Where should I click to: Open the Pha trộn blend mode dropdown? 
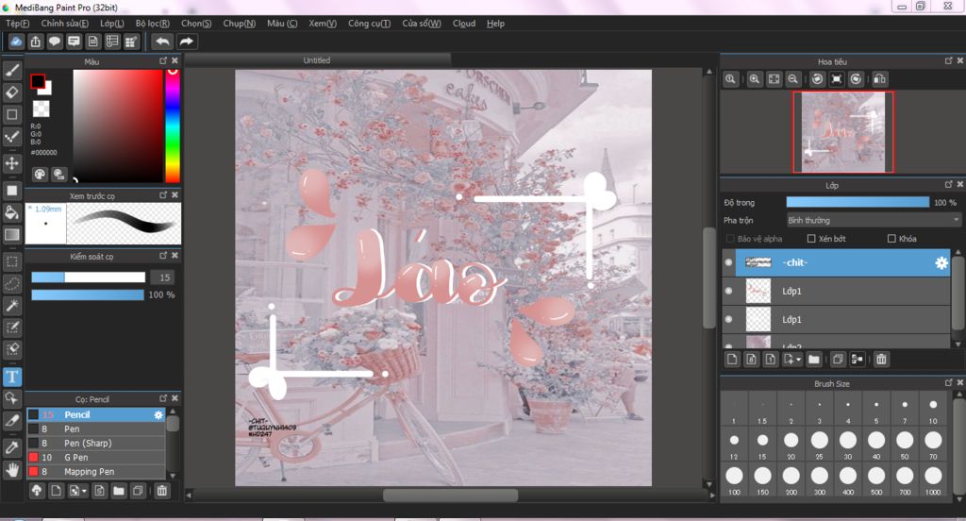[x=873, y=220]
